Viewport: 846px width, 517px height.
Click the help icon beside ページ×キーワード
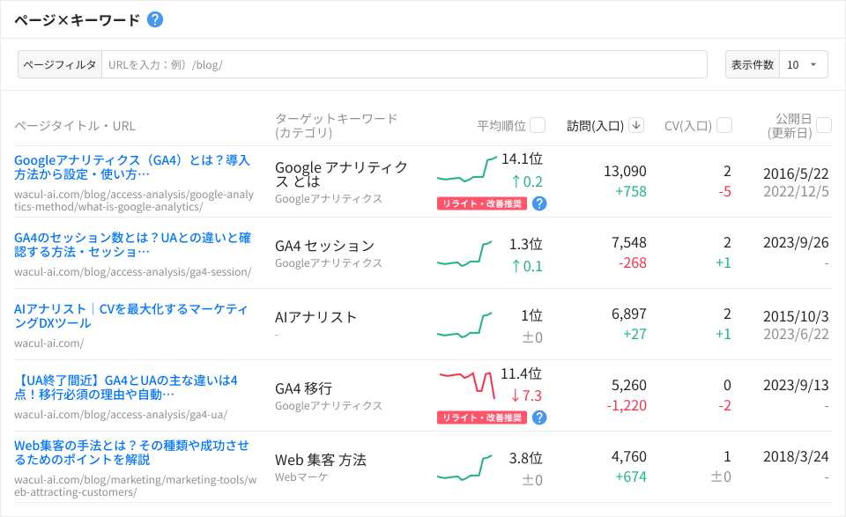[x=155, y=19]
